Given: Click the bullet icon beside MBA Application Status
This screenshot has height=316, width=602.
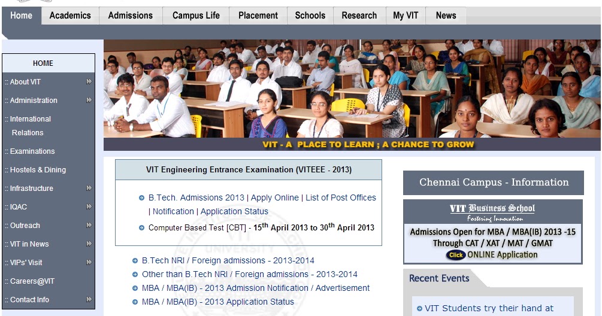Looking at the screenshot, I should tap(135, 302).
